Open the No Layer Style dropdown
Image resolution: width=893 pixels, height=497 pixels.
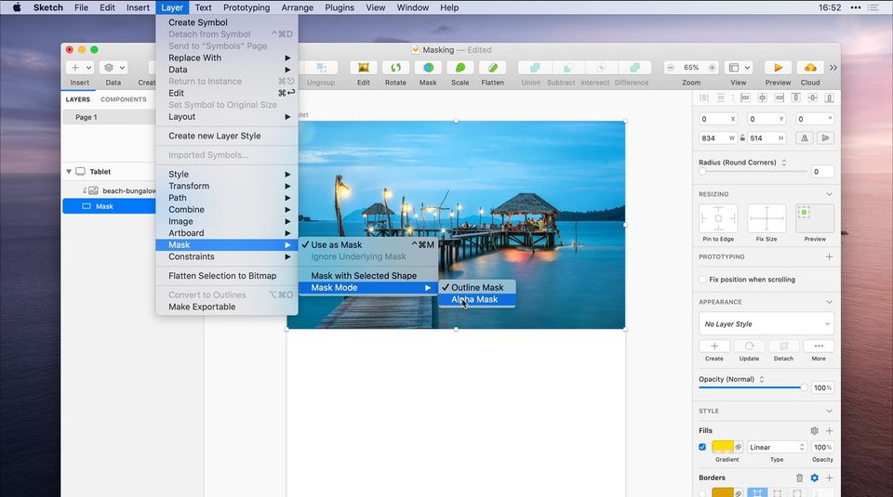(766, 324)
